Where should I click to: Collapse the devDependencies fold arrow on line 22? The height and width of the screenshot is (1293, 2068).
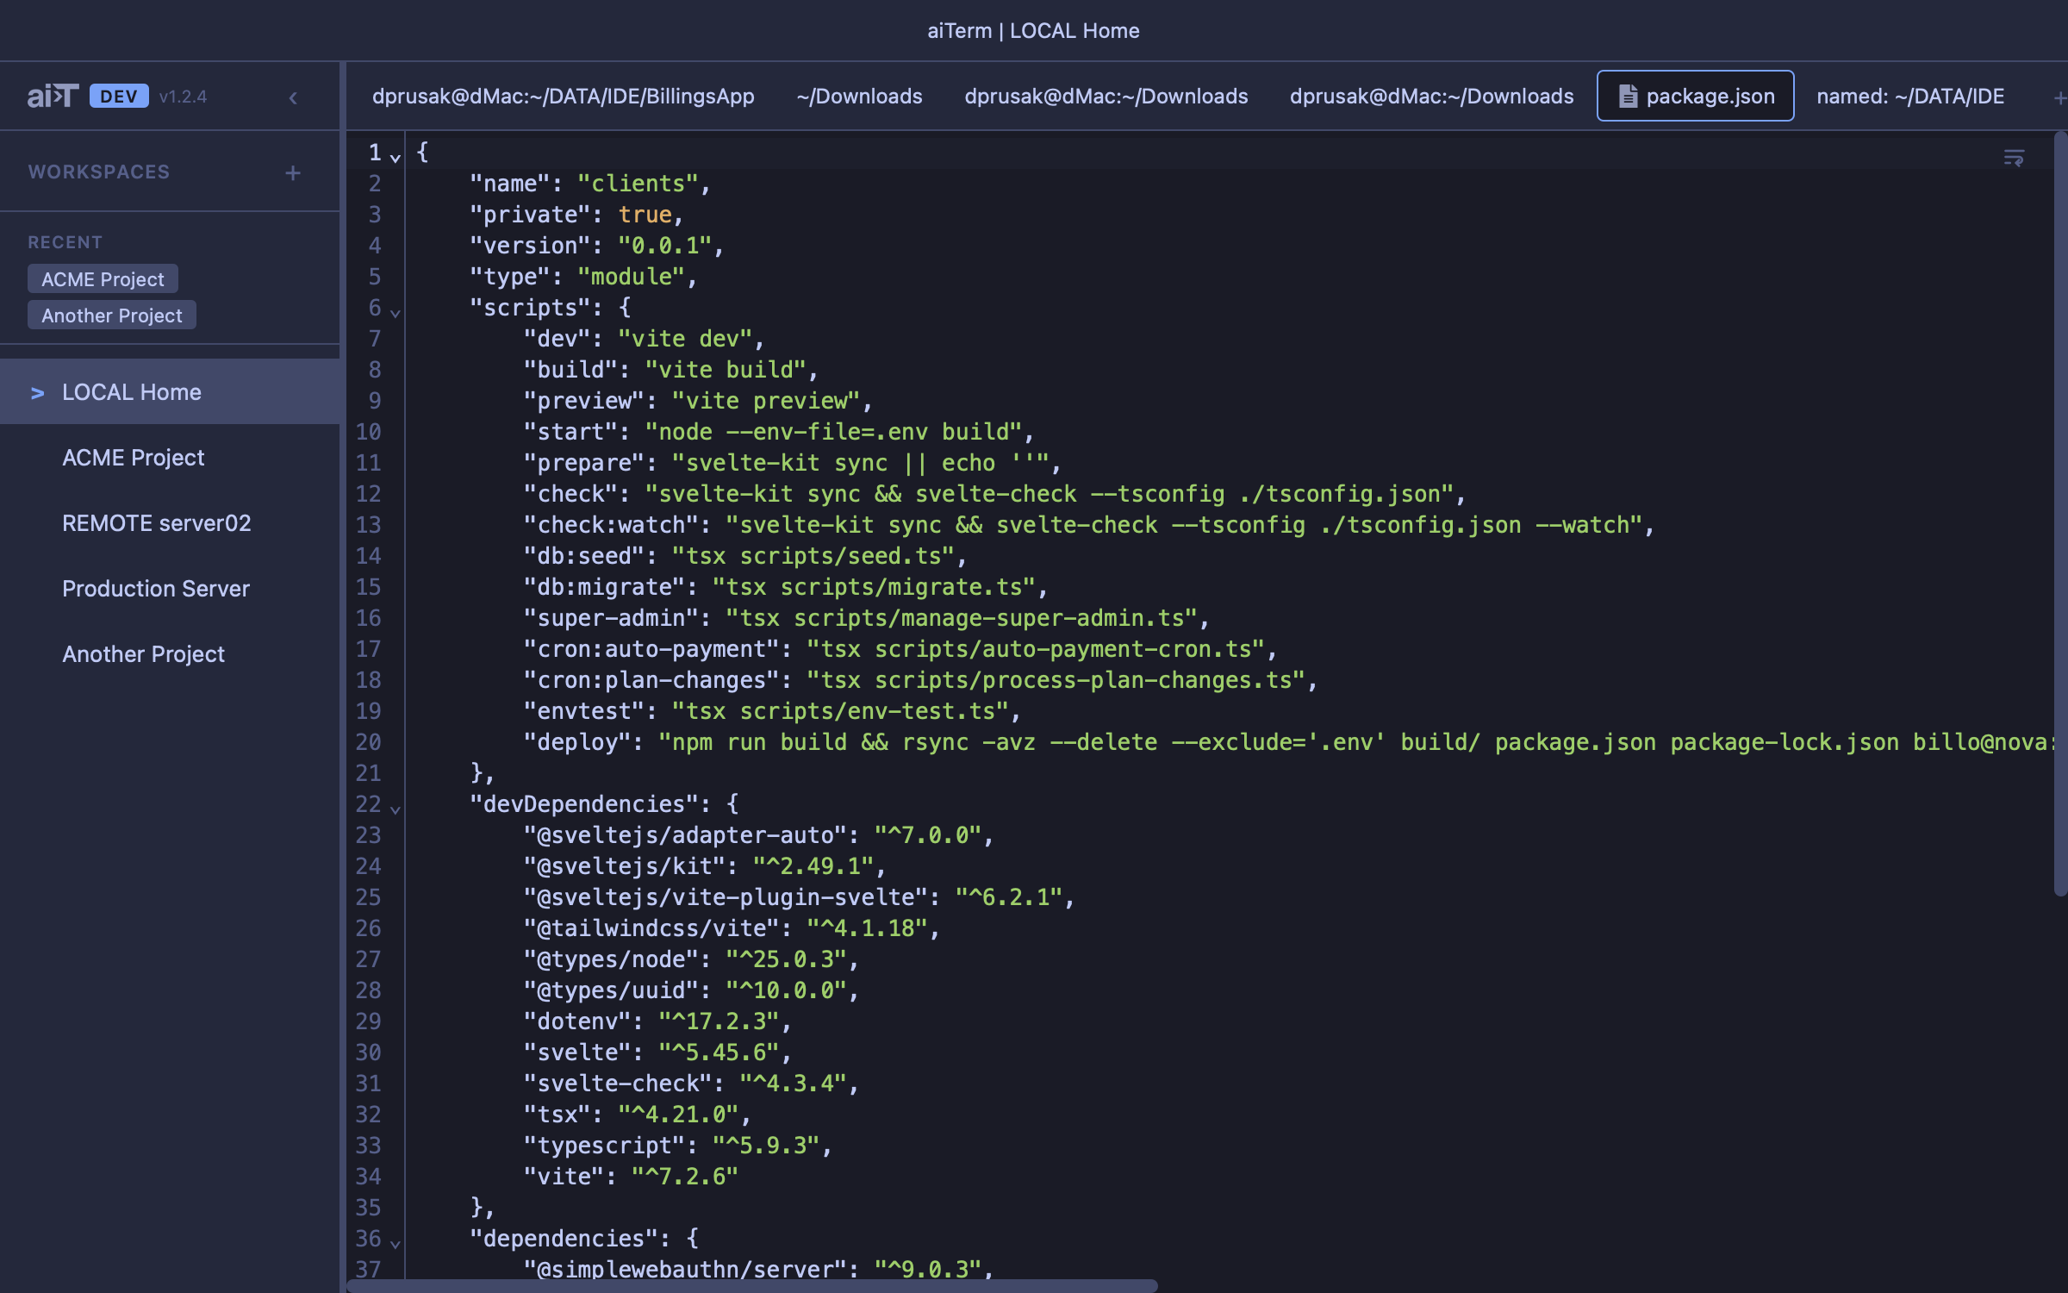click(x=395, y=810)
